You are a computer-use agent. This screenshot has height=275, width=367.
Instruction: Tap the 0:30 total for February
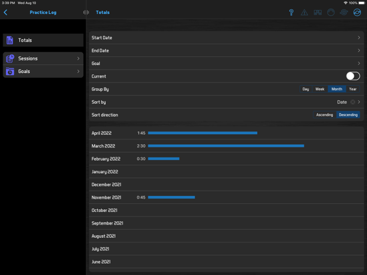tap(141, 159)
